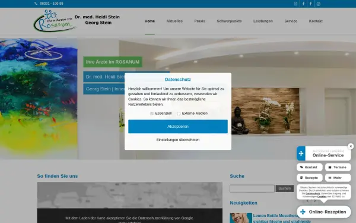Follow the Datenschutz link in widget notice
The width and height of the screenshot is (356, 223).
313,193
